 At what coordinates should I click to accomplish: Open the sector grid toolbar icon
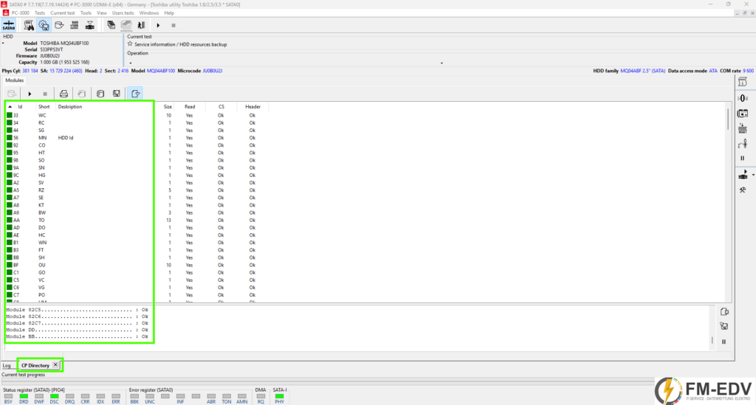point(75,25)
